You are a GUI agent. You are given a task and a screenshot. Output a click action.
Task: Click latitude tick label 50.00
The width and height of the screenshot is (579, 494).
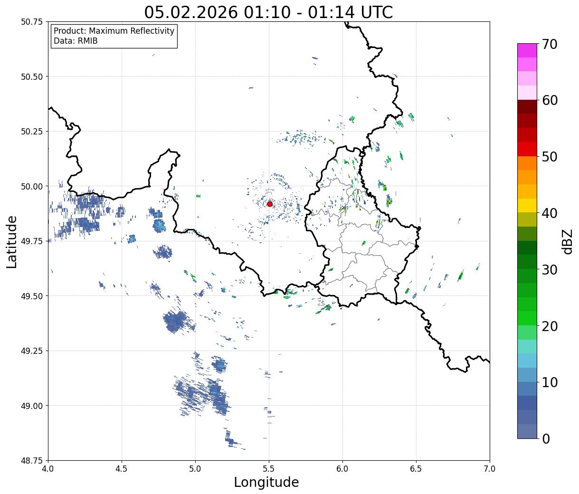[x=32, y=186]
